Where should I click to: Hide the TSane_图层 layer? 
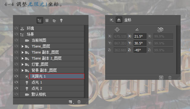[x=16, y=46]
